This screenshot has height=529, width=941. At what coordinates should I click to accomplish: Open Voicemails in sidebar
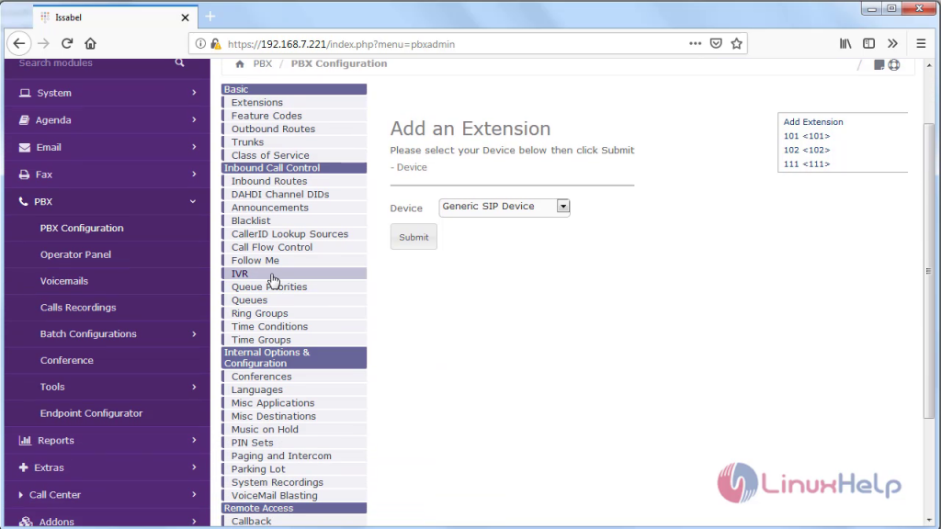64,281
